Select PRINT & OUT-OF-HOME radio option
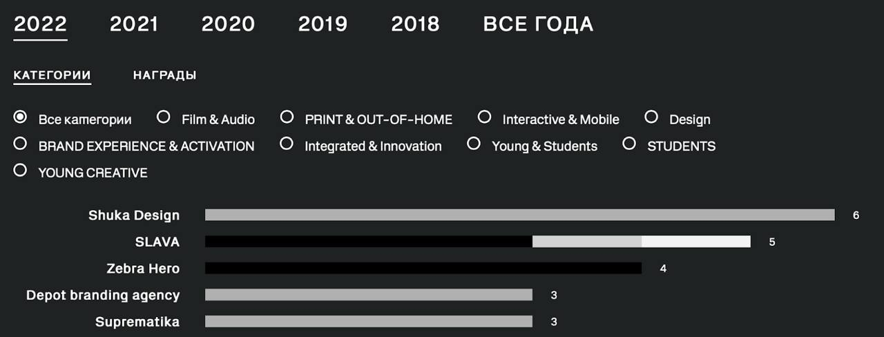 [x=287, y=117]
